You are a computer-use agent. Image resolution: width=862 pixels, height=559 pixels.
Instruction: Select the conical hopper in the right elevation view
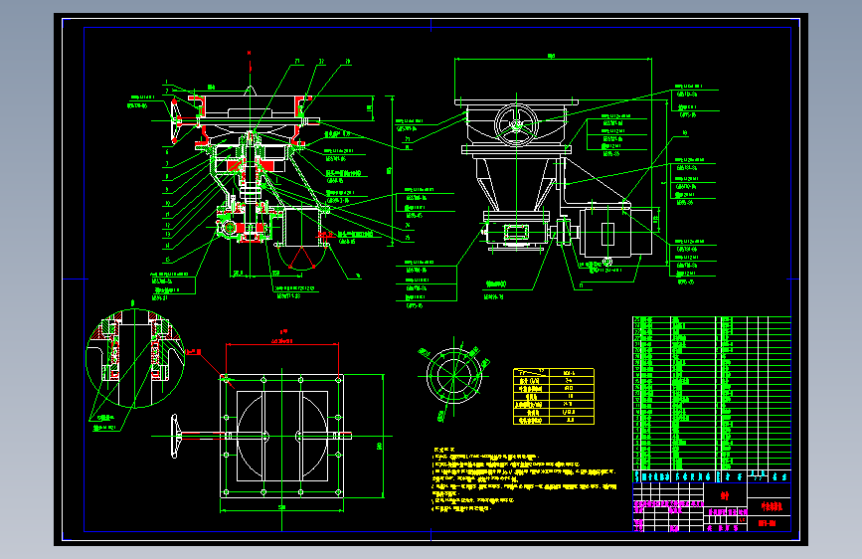tap(516, 183)
